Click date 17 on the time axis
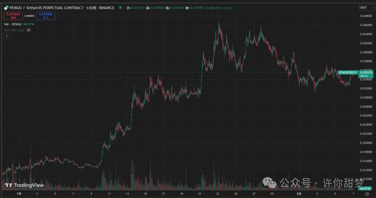Screen dimensions: 376x198 pyautogui.click(x=163, y=194)
